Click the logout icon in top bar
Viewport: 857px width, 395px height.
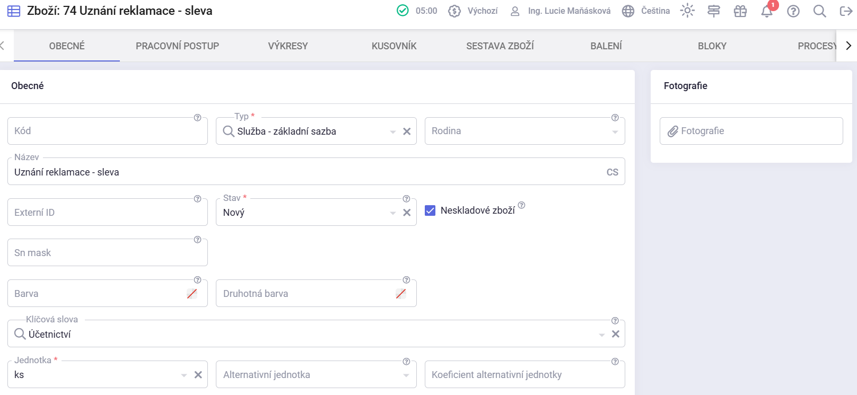(846, 11)
